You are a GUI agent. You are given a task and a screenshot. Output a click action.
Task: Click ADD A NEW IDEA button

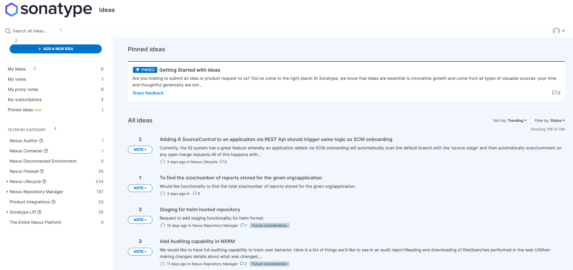point(56,49)
